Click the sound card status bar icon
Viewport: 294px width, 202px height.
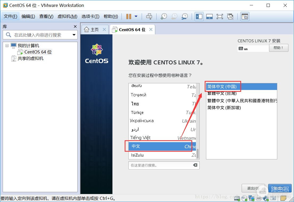[265, 198]
